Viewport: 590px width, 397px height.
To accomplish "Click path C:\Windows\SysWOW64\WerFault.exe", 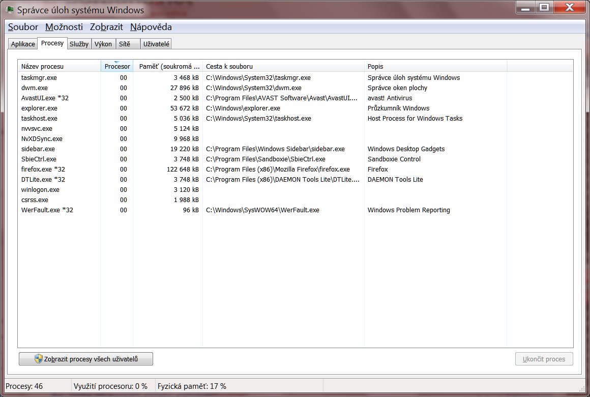I will click(x=262, y=210).
